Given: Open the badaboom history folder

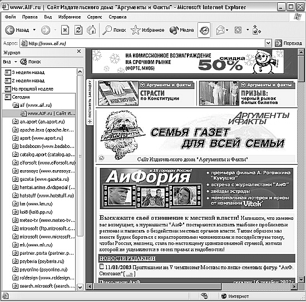Looking at the screenshot, I should 43,146.
